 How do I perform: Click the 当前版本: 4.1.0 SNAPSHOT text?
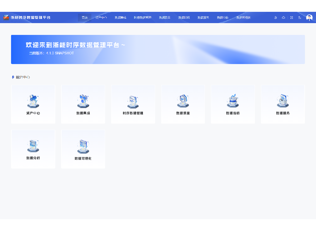pyautogui.click(x=51, y=53)
